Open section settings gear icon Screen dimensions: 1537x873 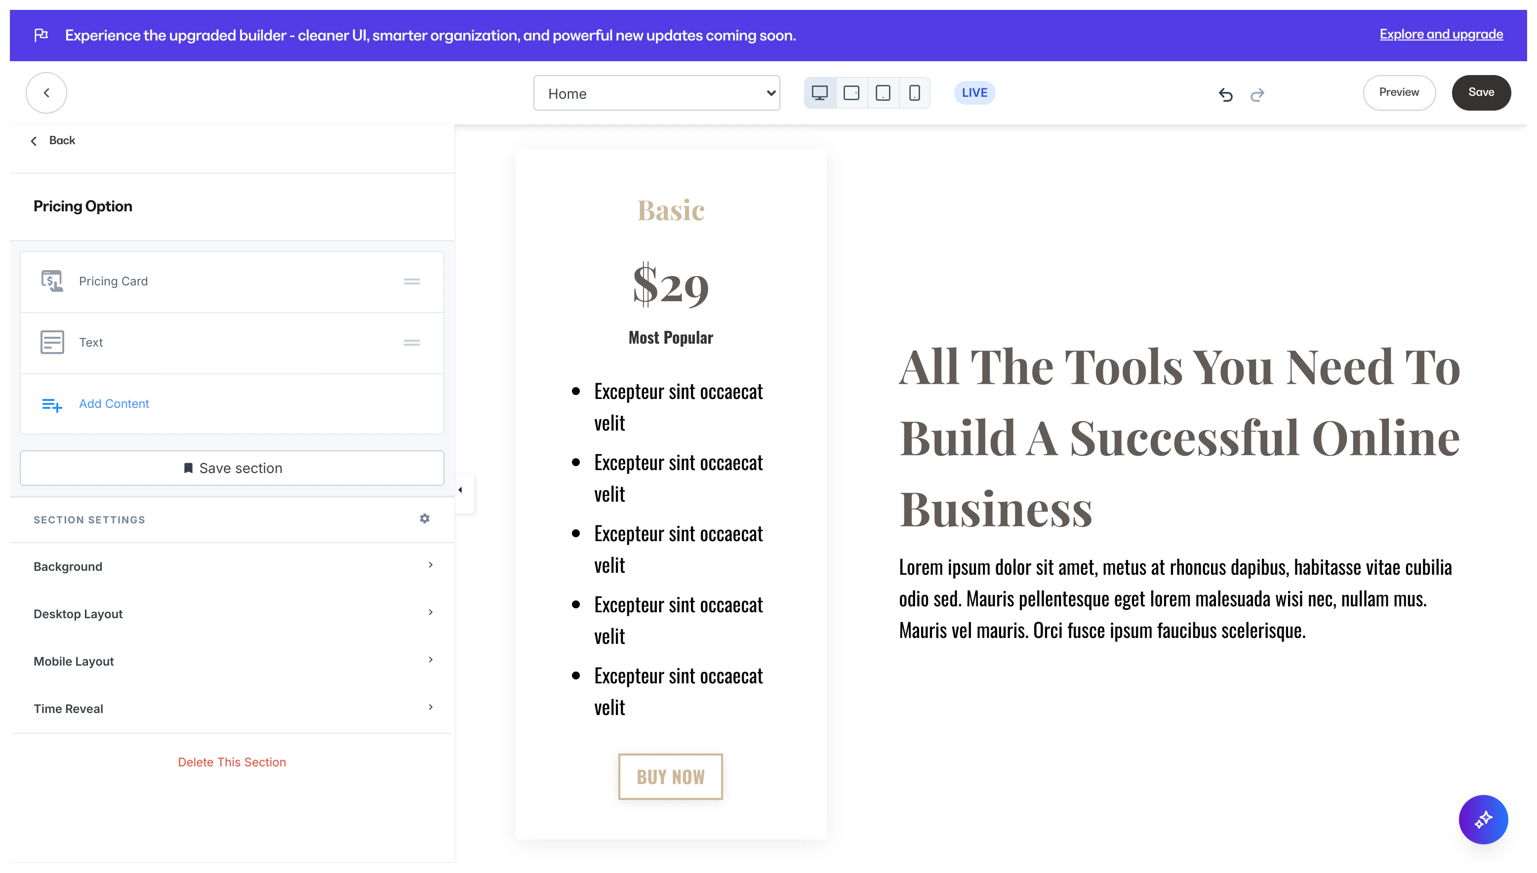(x=425, y=518)
